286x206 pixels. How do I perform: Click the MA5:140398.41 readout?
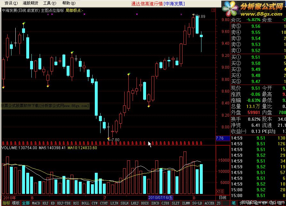click(52, 148)
